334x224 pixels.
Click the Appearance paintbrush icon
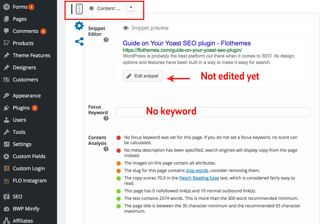6,96
